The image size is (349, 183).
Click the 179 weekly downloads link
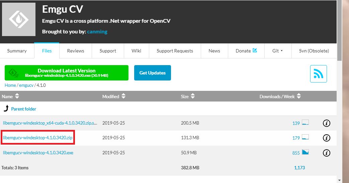296,138
